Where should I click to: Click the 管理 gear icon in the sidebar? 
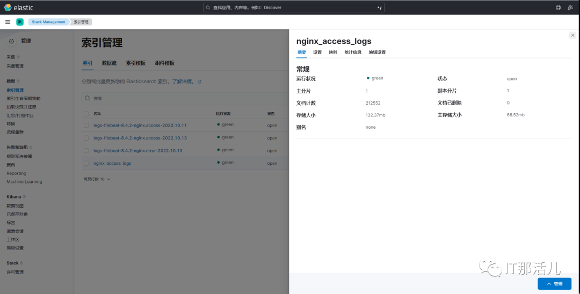[x=11, y=41]
